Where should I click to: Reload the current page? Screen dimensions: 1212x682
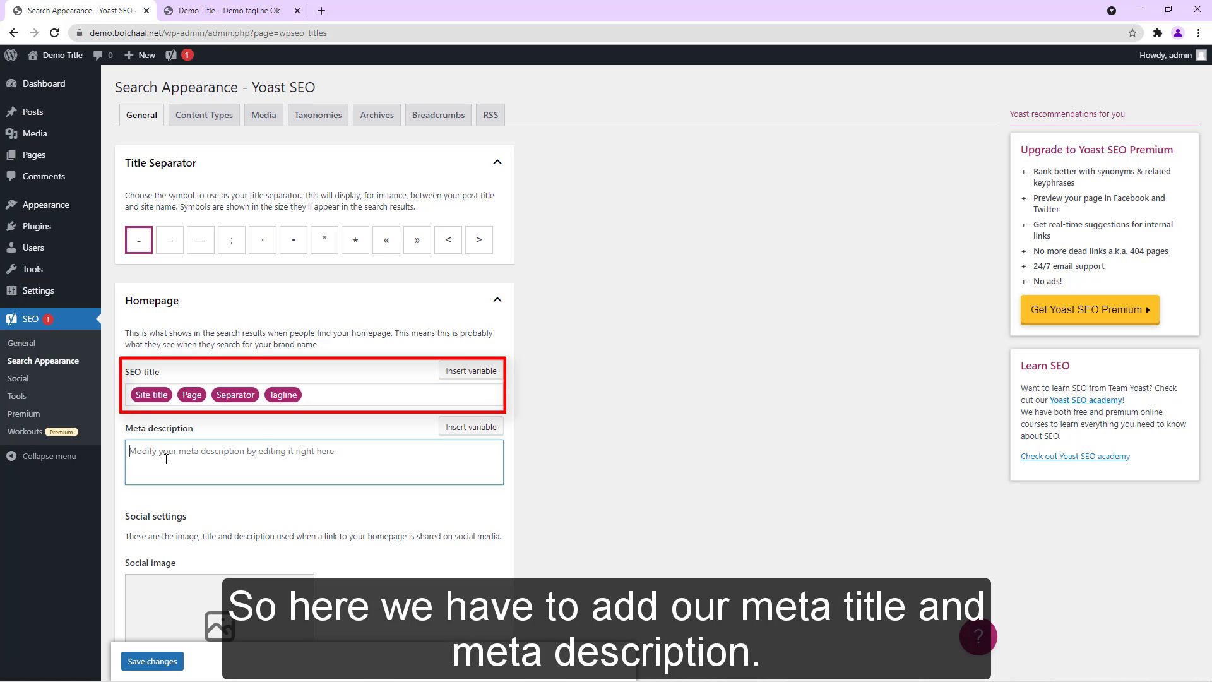click(x=54, y=33)
